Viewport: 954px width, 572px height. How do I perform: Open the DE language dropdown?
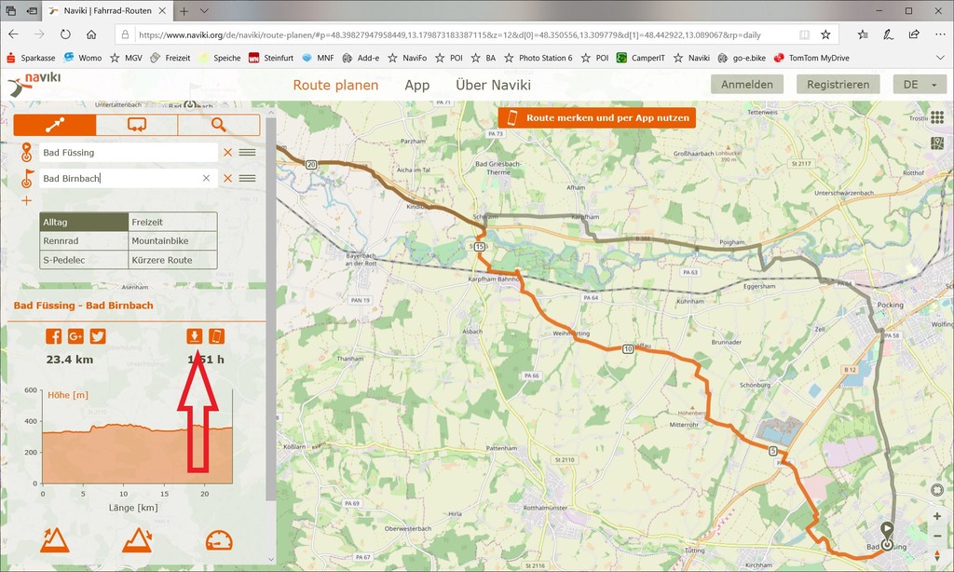pos(920,85)
